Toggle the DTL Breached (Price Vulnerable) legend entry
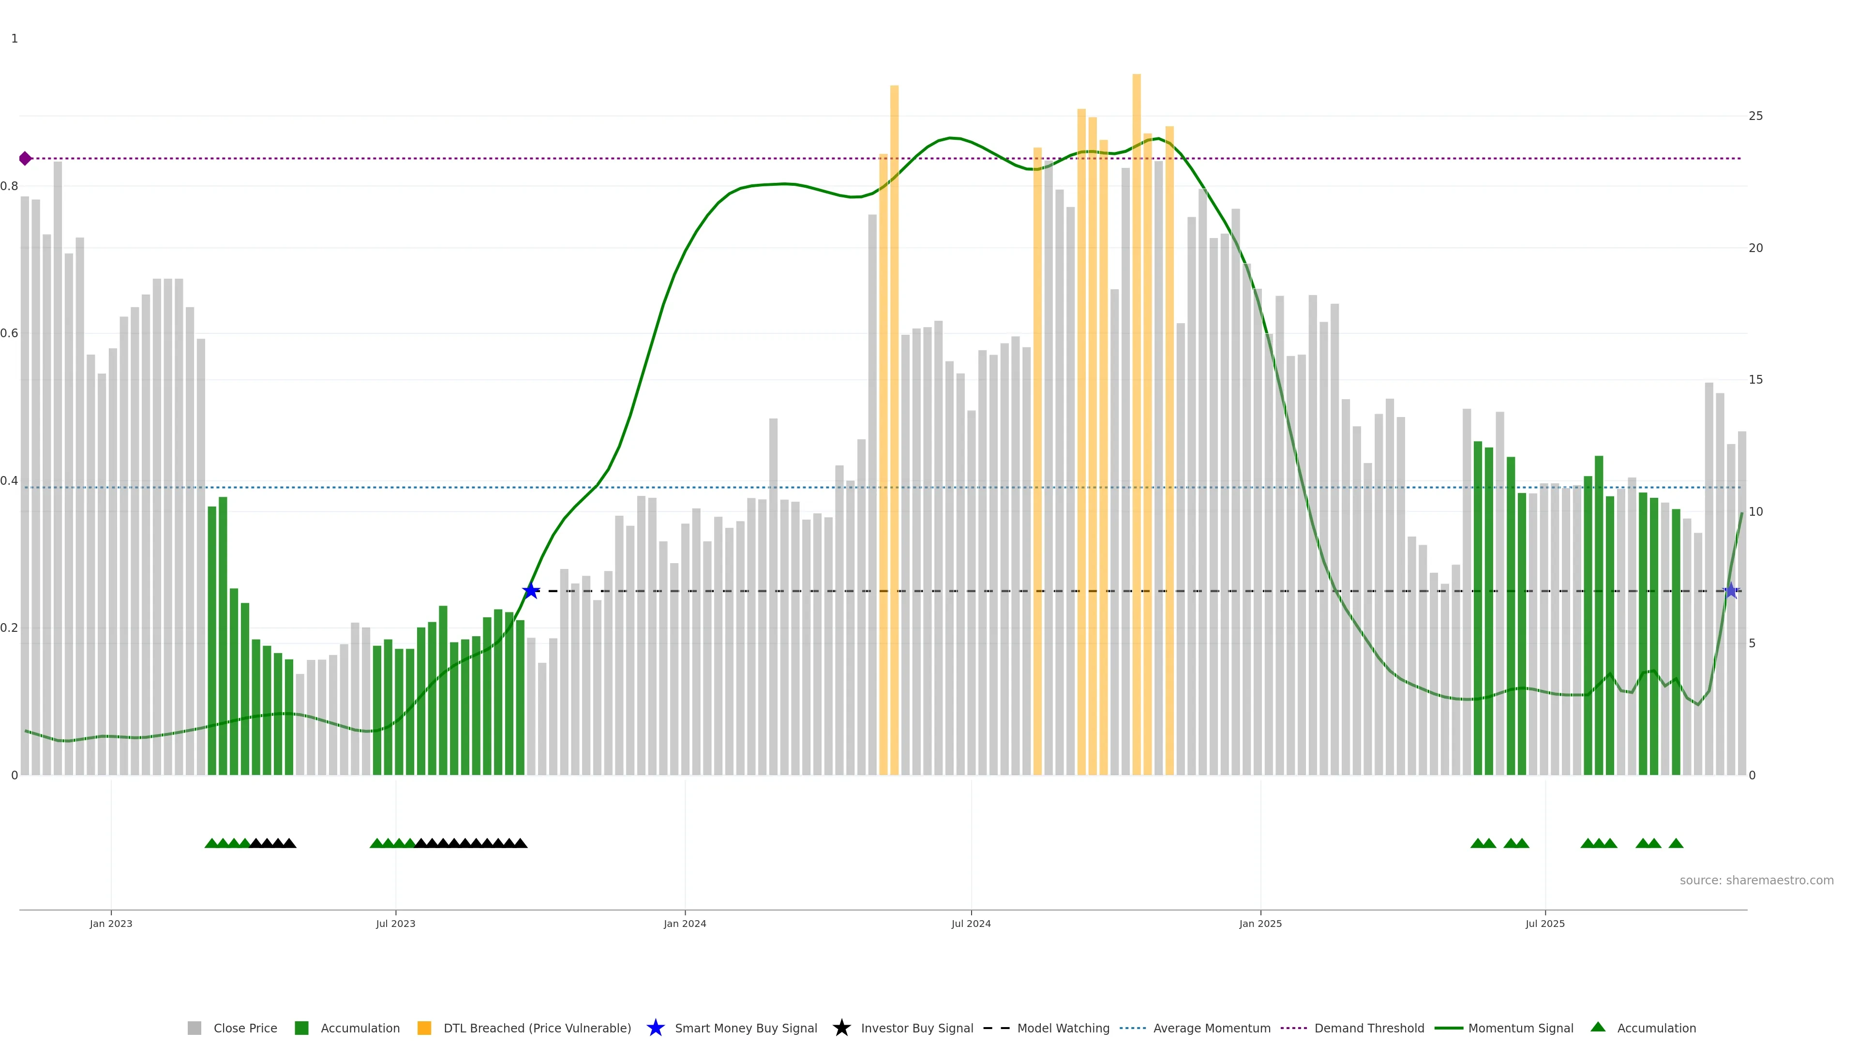1858x1045 pixels. tap(537, 1028)
